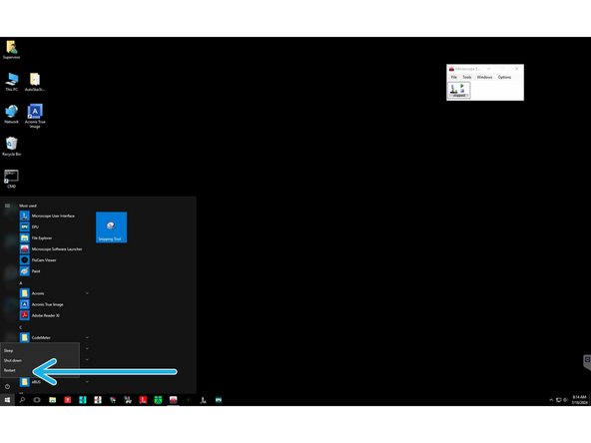The width and height of the screenshot is (591, 443).
Task: Open the Start menu hamburger icon
Action: [x=7, y=206]
